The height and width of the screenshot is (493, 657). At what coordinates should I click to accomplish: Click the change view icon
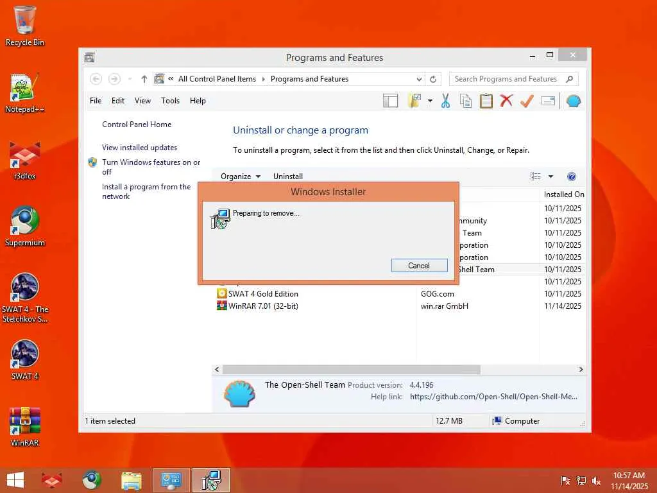[536, 177]
